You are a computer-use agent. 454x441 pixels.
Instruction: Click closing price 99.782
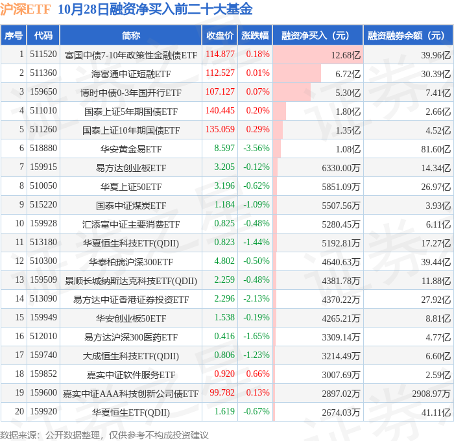[222, 393]
